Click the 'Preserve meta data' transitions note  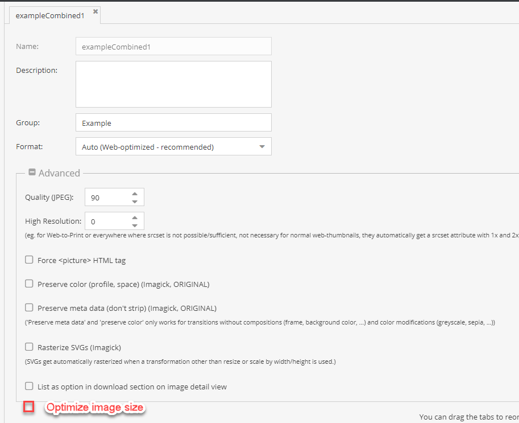(260, 323)
